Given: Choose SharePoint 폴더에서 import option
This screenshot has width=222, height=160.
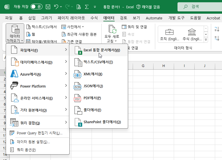Looking at the screenshot, I should [x=98, y=122].
